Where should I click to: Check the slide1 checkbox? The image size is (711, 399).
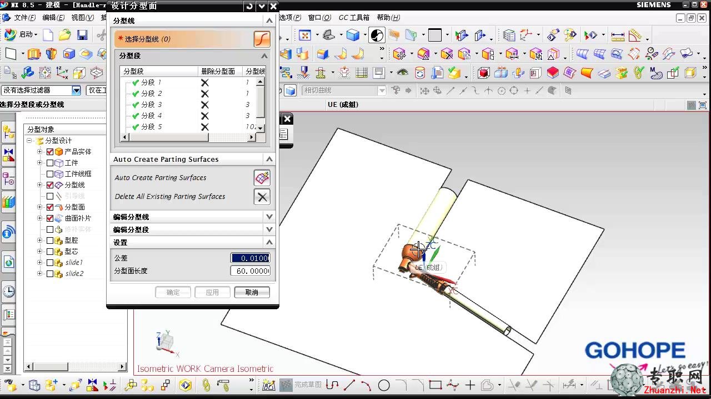tap(50, 263)
